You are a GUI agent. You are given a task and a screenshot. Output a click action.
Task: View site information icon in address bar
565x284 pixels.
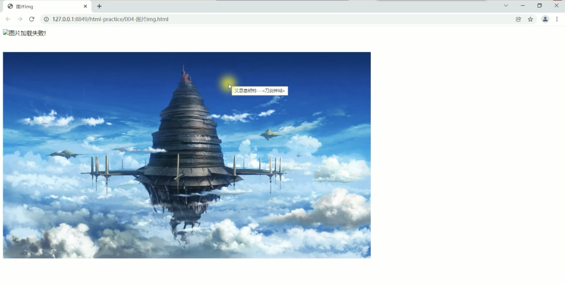pyautogui.click(x=46, y=19)
